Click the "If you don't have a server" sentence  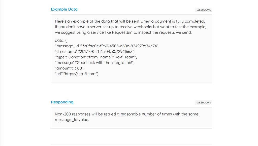(x=131, y=27)
